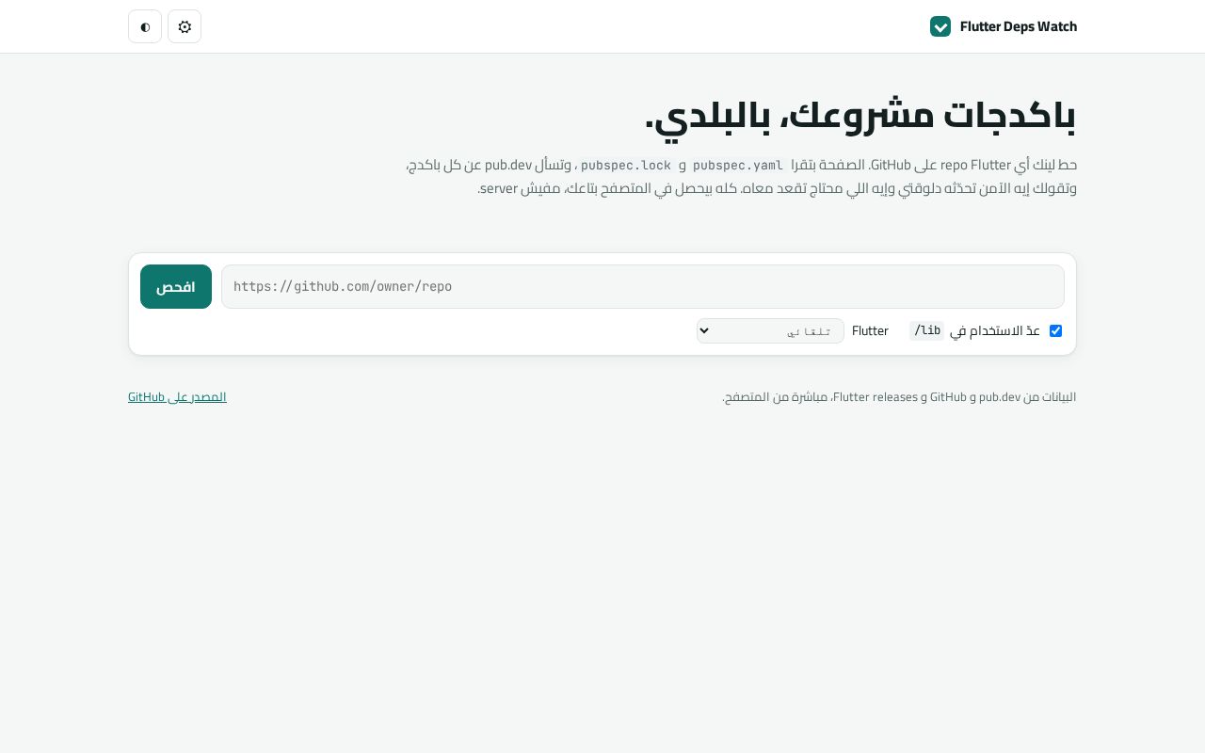Click the Flutter label beside the select
Image resolution: width=1205 pixels, height=753 pixels.
pos(870,330)
